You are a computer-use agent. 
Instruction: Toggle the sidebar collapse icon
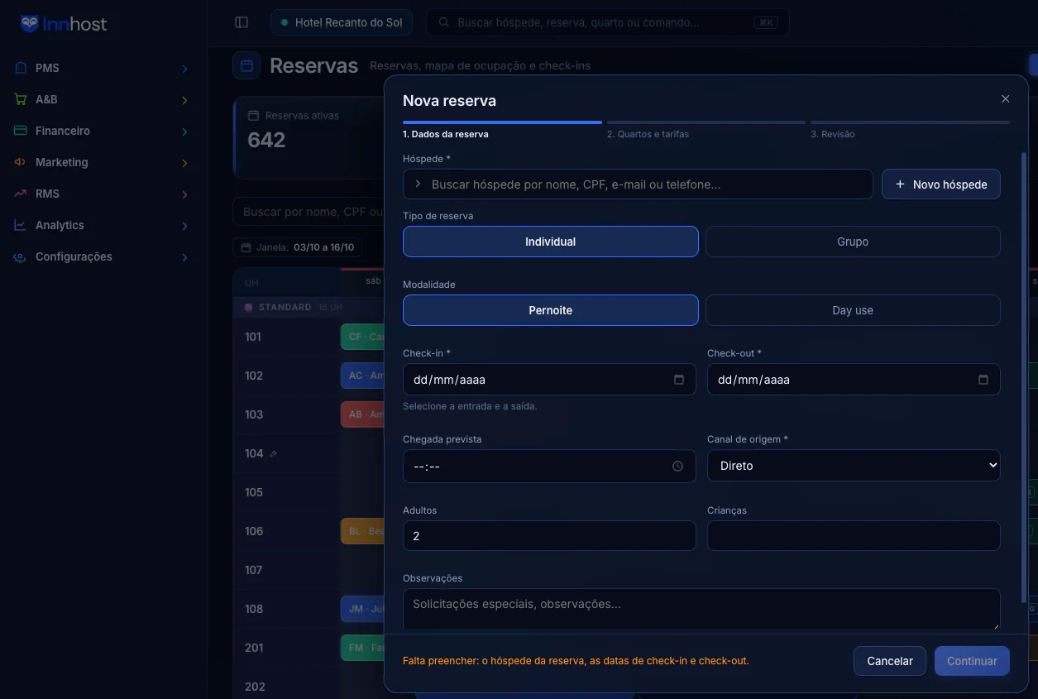[x=242, y=22]
